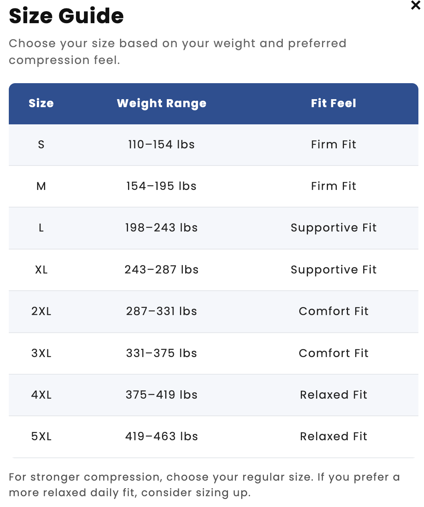Select the 4XL size cell
The image size is (424, 507).
41,395
